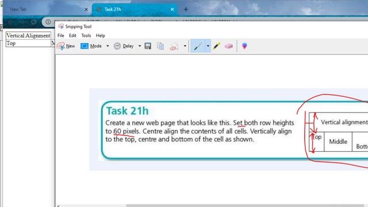Viewport: 368px width, 207px height.
Task: Click the Task 21h heading in snip
Action: pos(128,111)
